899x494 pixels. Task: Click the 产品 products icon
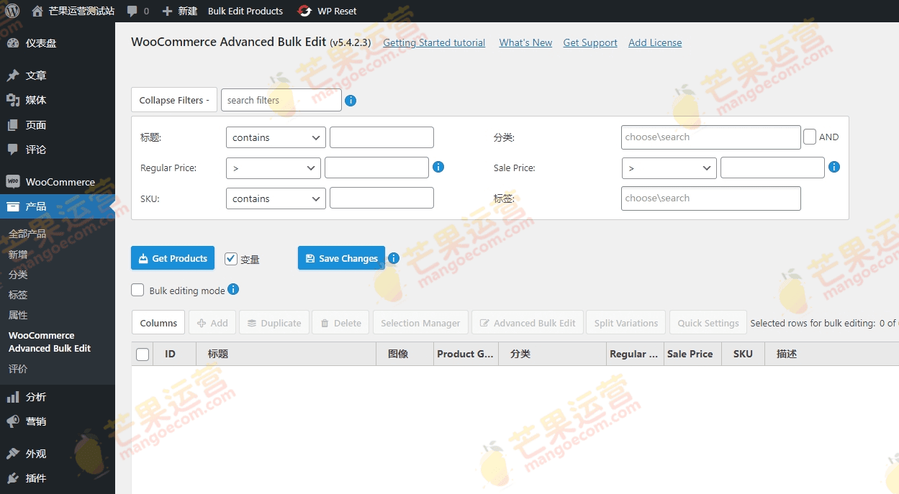point(13,206)
